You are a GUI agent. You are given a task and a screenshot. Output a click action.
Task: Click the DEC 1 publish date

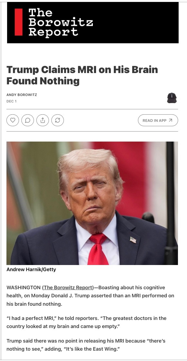click(x=12, y=101)
